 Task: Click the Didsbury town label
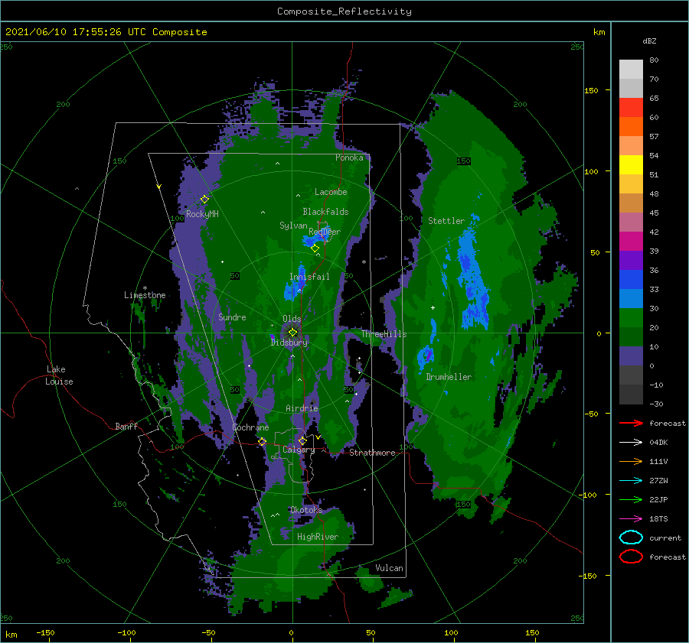[x=289, y=343]
